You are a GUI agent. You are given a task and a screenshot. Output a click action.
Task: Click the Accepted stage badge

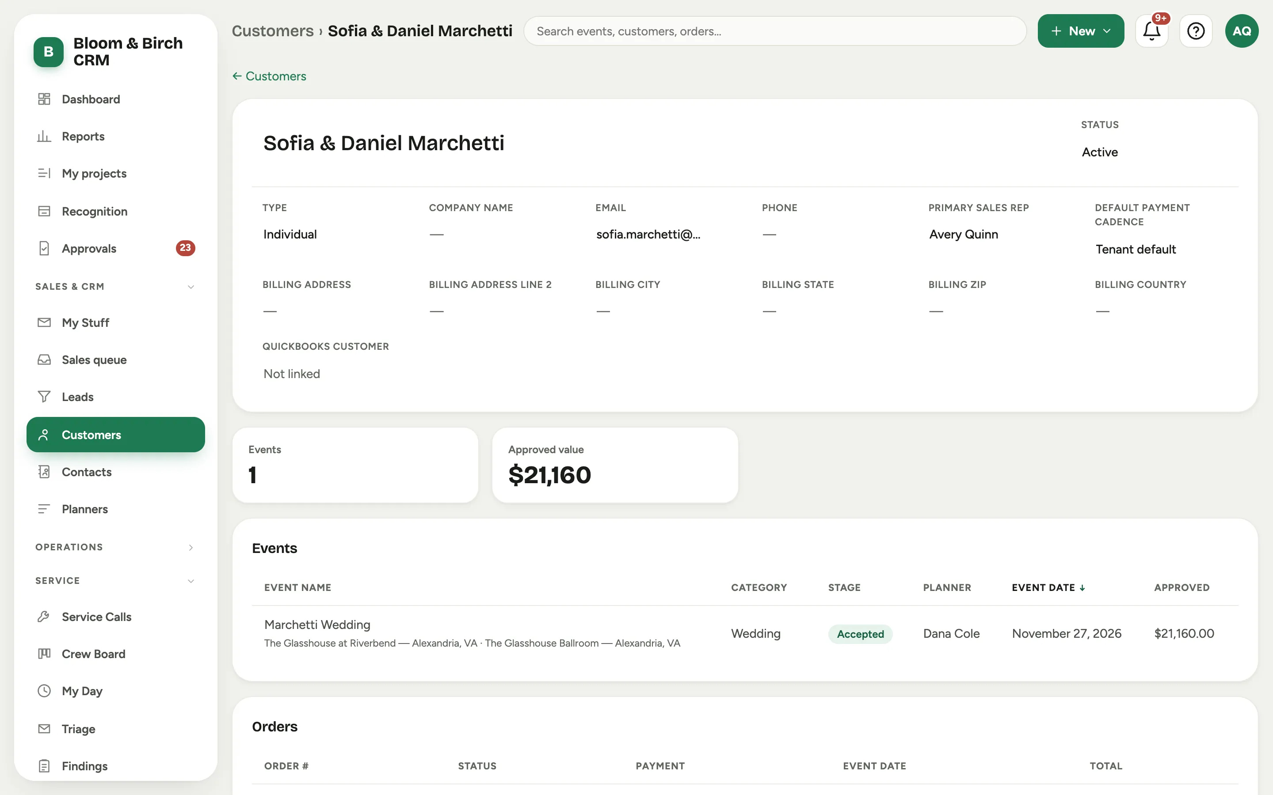click(860, 634)
